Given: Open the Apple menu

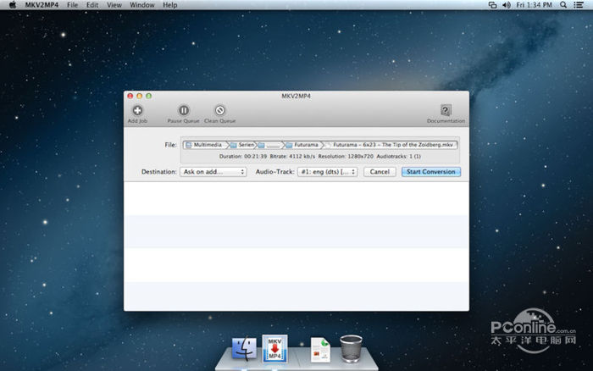Looking at the screenshot, I should point(12,5).
